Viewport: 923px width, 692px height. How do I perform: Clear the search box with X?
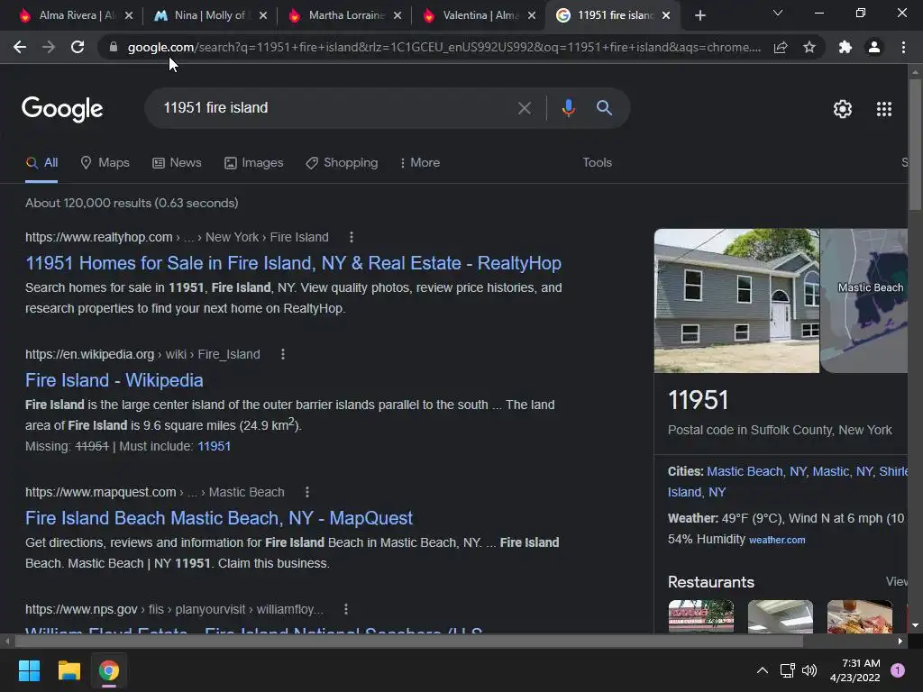point(524,108)
